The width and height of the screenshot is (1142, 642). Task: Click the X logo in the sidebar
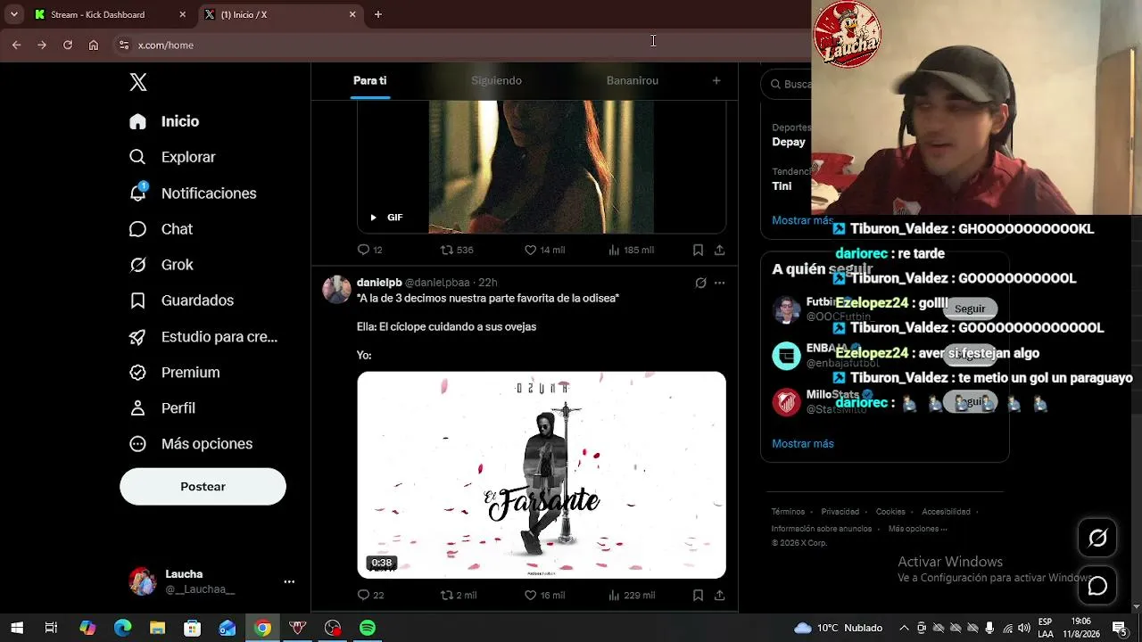coord(138,82)
